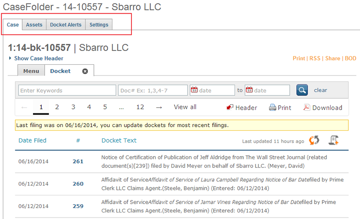Click the RSS link
360x219 pixels.
pyautogui.click(x=315, y=58)
